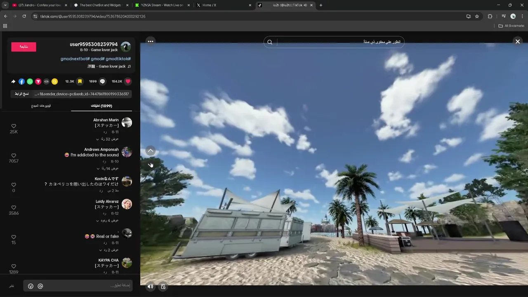Go back in browser history
Screen dimensions: 528x297
(5, 16)
